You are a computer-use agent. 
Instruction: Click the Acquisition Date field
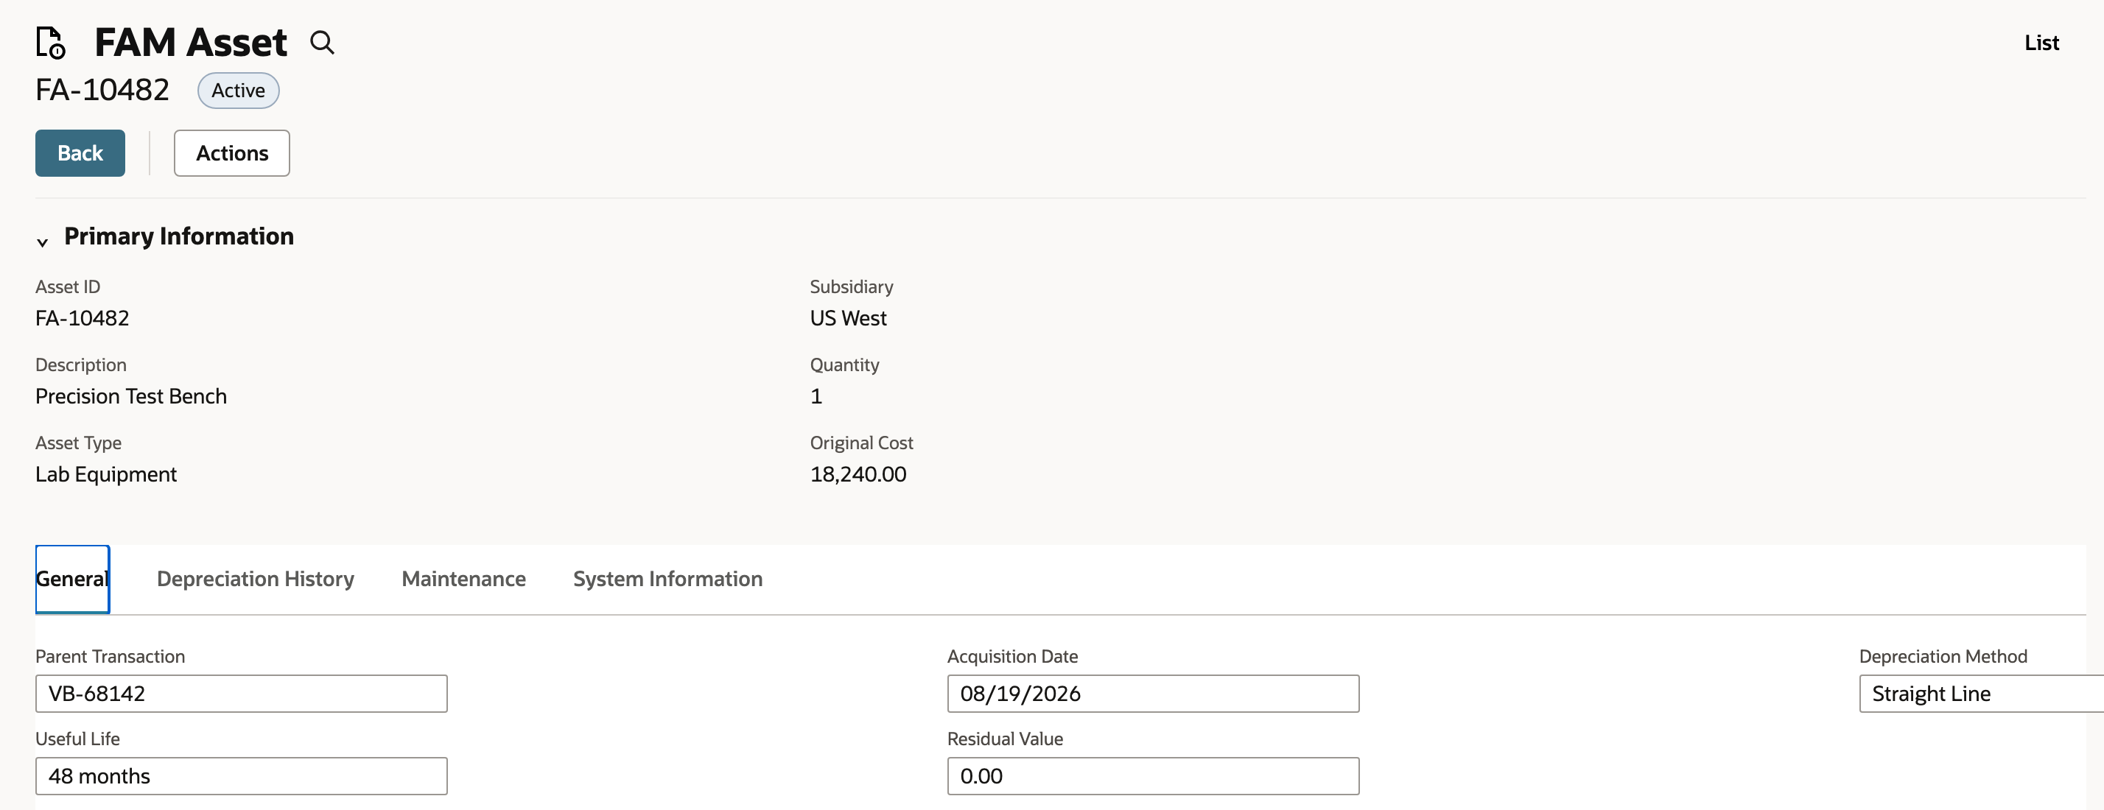(x=1153, y=693)
